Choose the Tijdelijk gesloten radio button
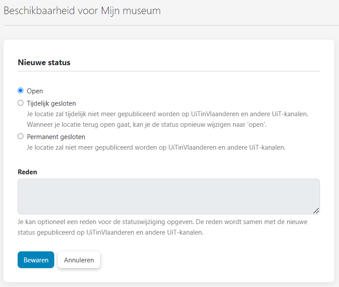This screenshot has width=339, height=287. (x=21, y=103)
